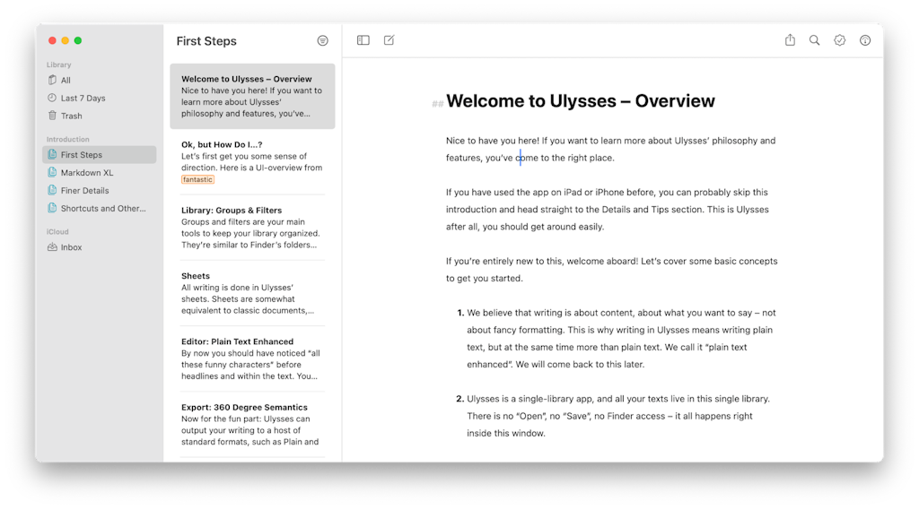Click the Last 7 Days clock icon

pos(52,98)
